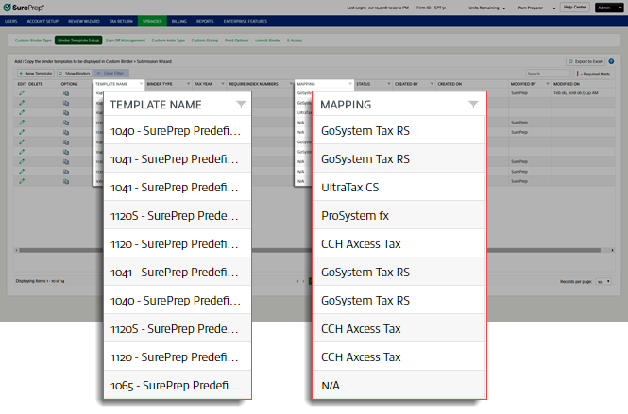Click the filter funnel in enlarged Template Name header

[x=242, y=105]
